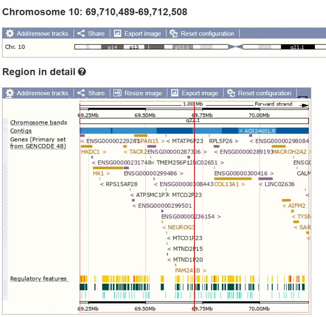Click Export image icon in top toolbar
The width and height of the screenshot is (326, 317).
coord(118,33)
